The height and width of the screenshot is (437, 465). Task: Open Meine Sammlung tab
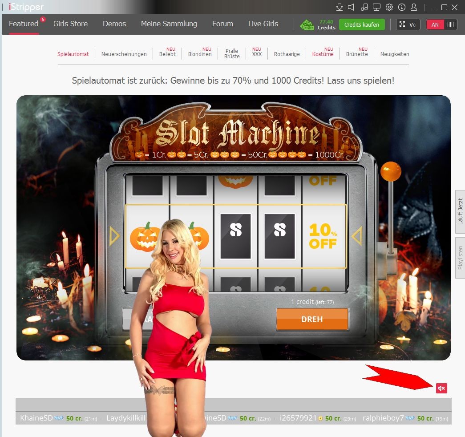(169, 24)
